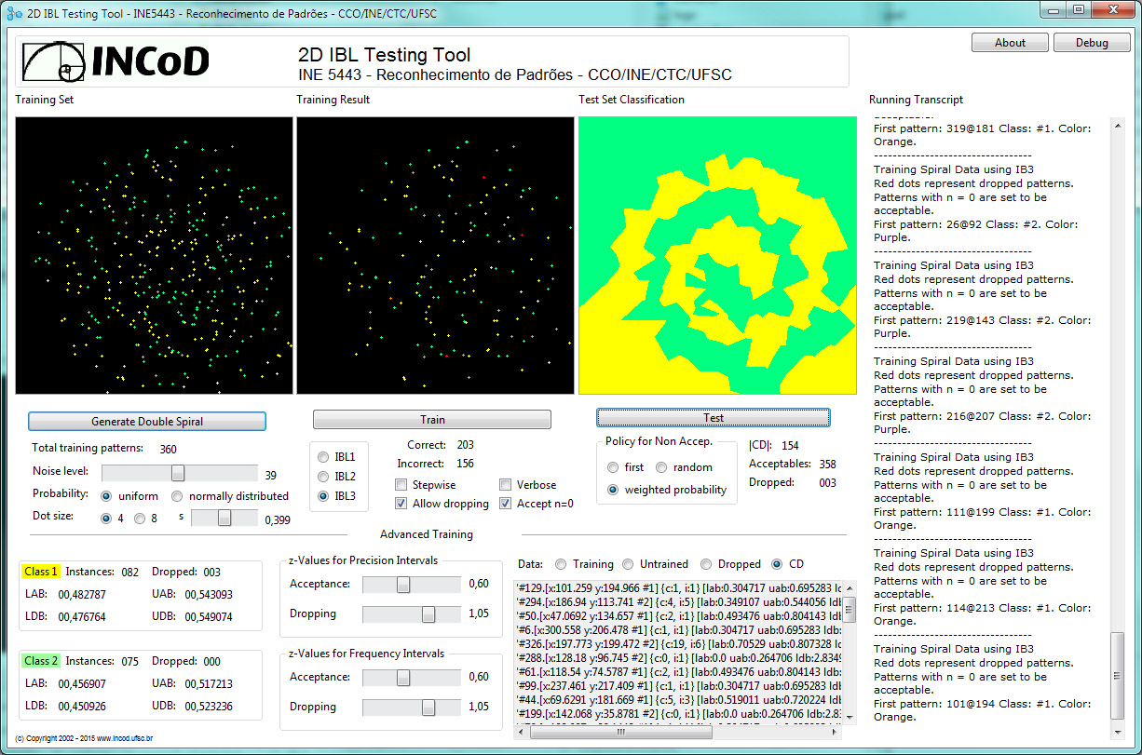Toggle the Verbose checkbox

(x=506, y=485)
